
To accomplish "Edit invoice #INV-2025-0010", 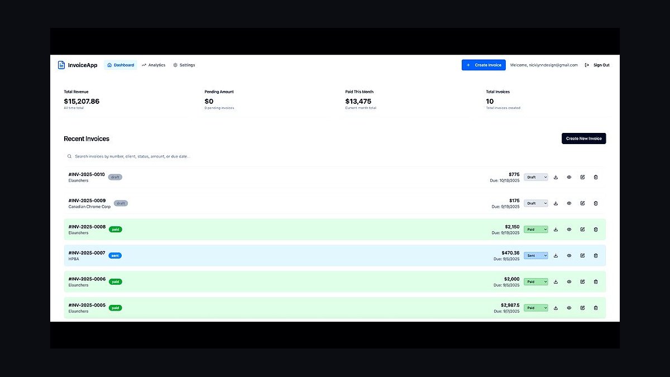I will tap(582, 177).
